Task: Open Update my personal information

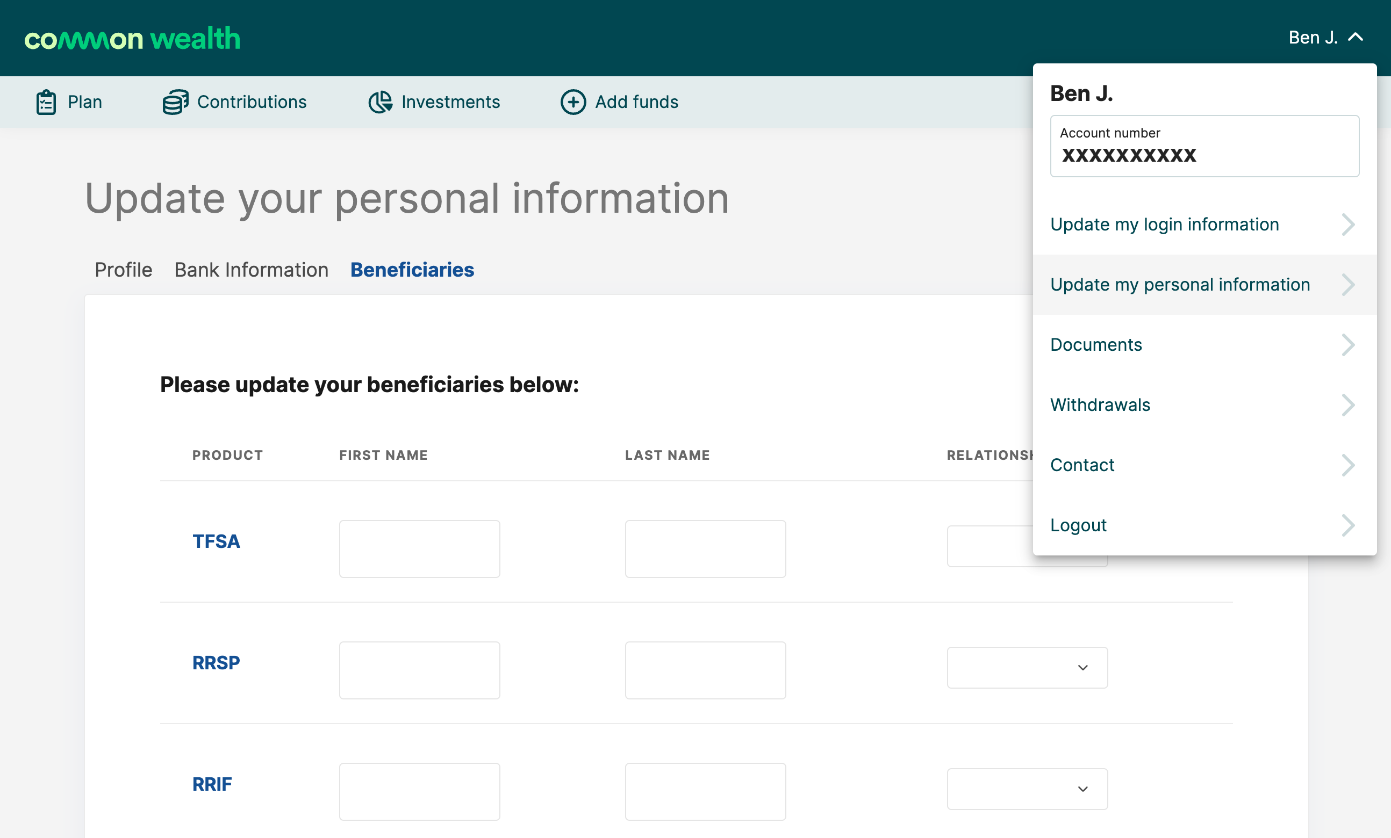Action: [1204, 284]
